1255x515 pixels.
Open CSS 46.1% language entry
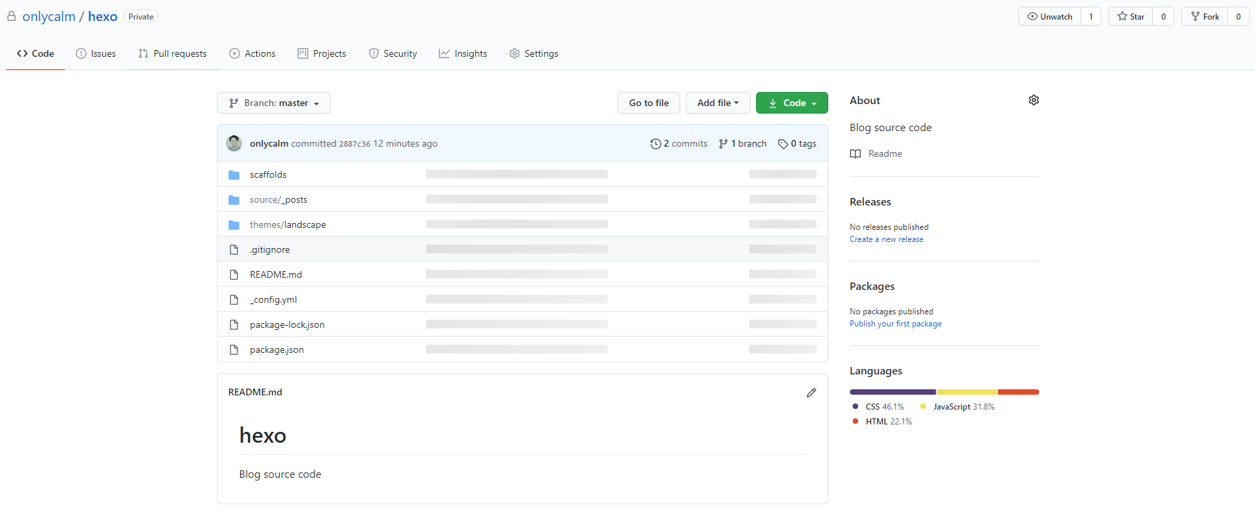pos(878,407)
